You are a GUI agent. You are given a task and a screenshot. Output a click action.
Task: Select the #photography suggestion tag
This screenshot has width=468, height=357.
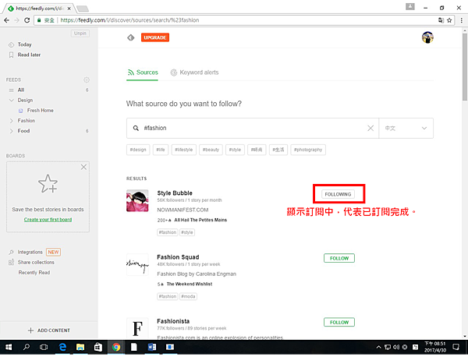point(308,150)
